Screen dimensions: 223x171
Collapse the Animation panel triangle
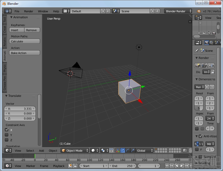click(11, 17)
